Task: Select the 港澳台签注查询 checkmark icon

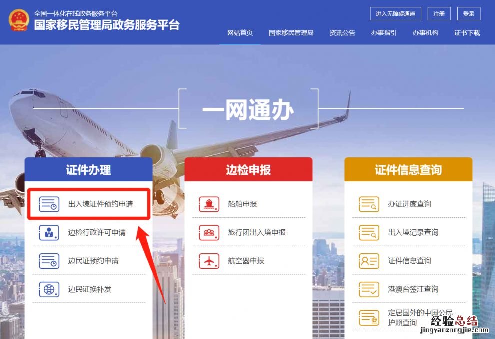Action: coord(369,289)
